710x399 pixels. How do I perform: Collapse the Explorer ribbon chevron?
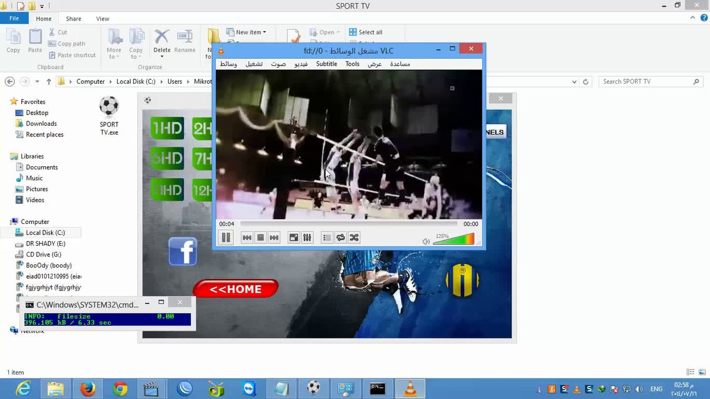(x=693, y=18)
